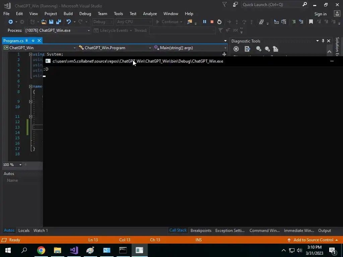Open the Project menu
The height and width of the screenshot is (257, 343).
[51, 13]
